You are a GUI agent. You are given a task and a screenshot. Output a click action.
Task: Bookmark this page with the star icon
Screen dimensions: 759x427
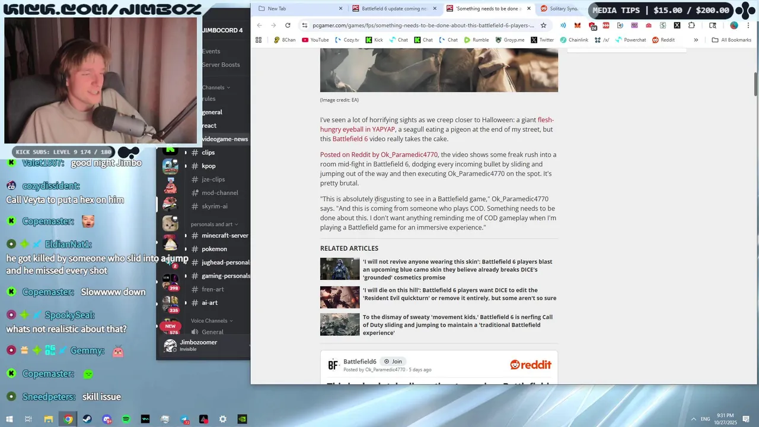point(543,26)
